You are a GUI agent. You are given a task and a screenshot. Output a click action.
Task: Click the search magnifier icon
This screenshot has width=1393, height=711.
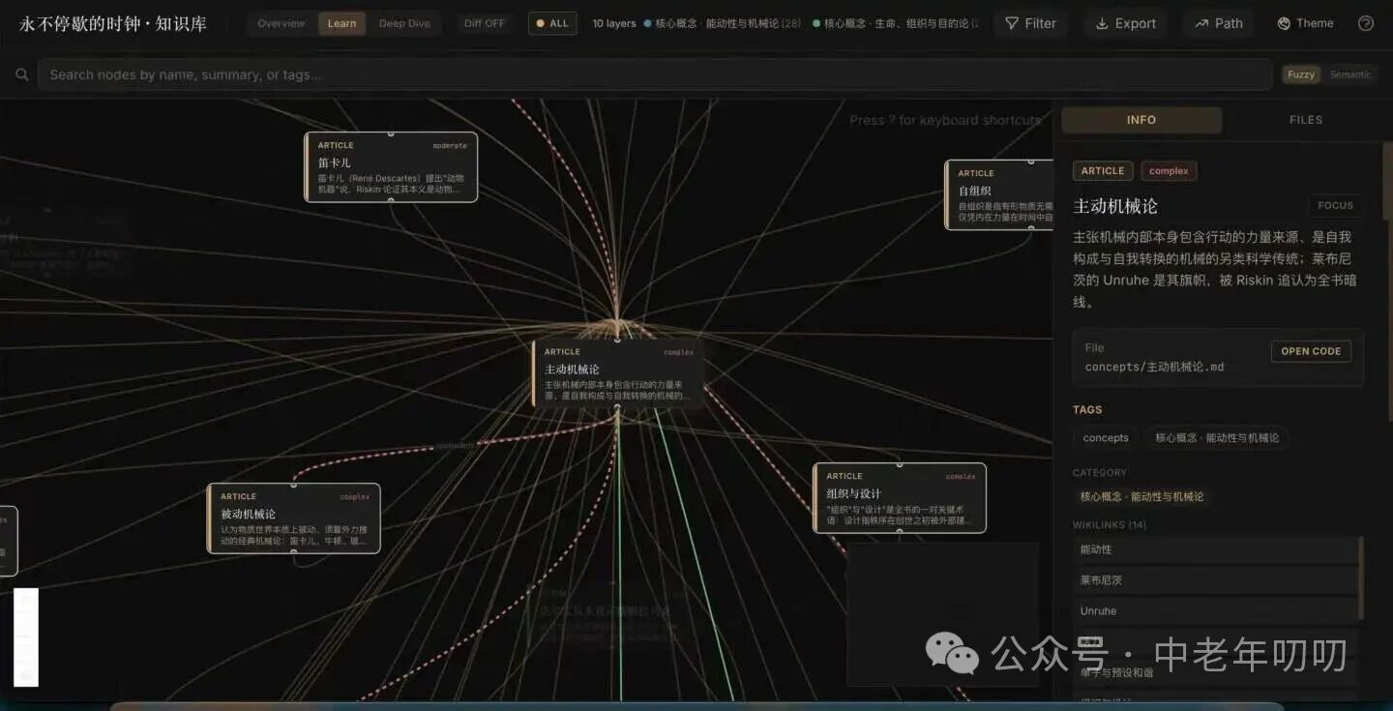[21, 74]
